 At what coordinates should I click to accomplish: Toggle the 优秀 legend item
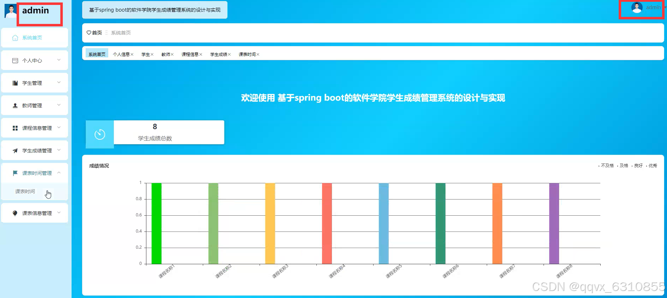[x=652, y=166]
